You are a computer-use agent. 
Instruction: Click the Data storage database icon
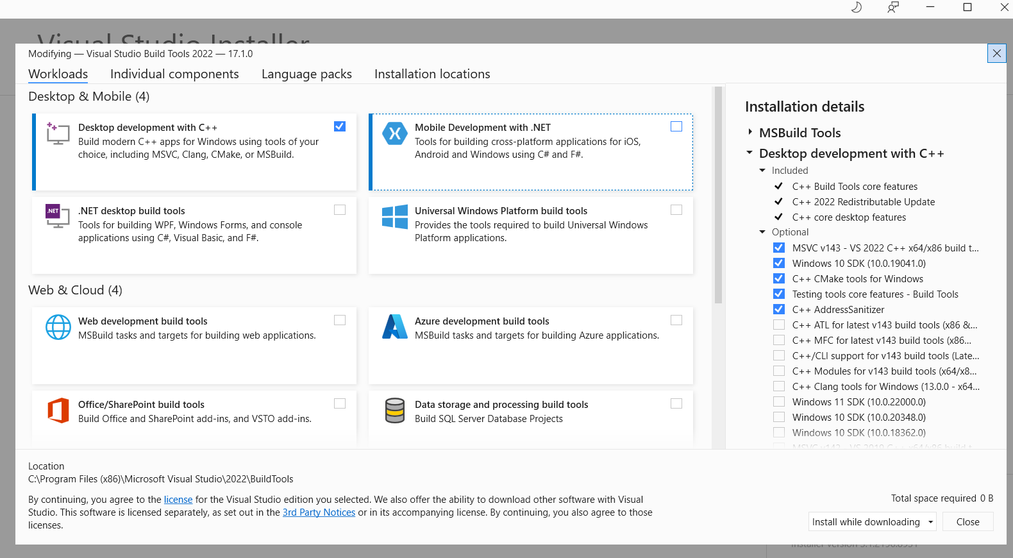pyautogui.click(x=394, y=410)
